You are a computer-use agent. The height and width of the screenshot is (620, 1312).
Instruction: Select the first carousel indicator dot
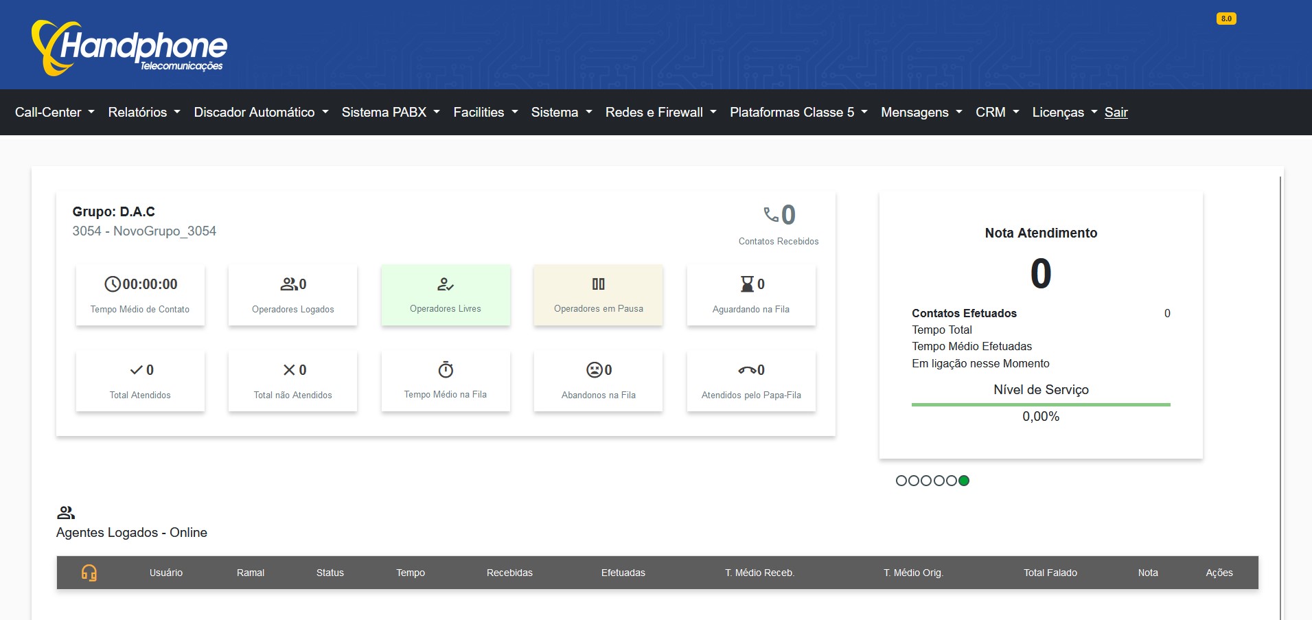point(901,481)
